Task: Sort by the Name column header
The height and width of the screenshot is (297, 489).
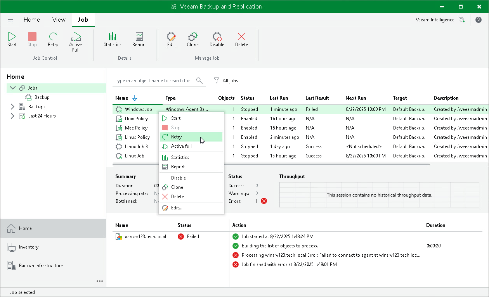Action: 122,98
